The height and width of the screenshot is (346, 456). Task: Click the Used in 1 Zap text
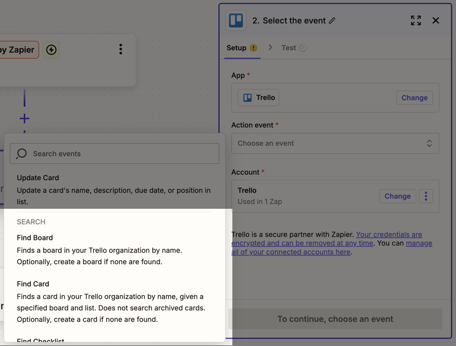coord(260,201)
